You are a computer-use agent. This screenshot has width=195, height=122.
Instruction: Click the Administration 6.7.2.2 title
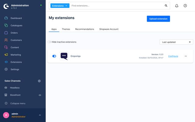[x=20, y=6]
